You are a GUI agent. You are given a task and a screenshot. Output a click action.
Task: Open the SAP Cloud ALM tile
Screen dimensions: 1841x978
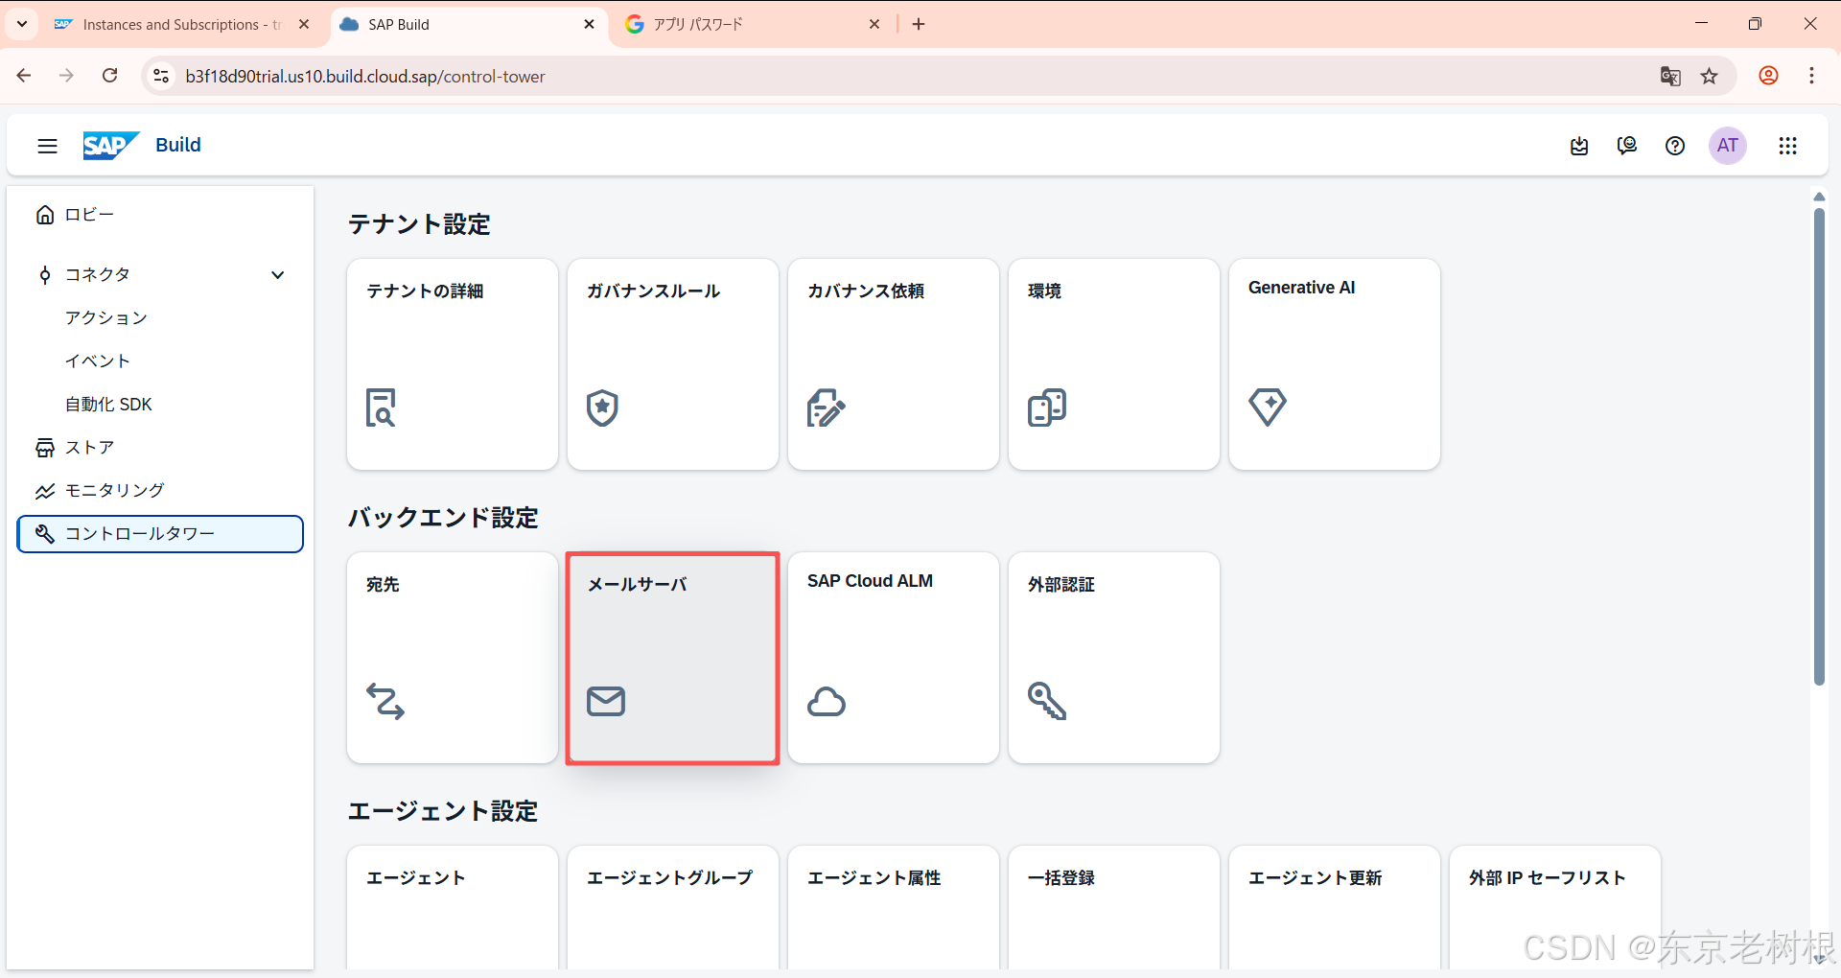tap(894, 658)
